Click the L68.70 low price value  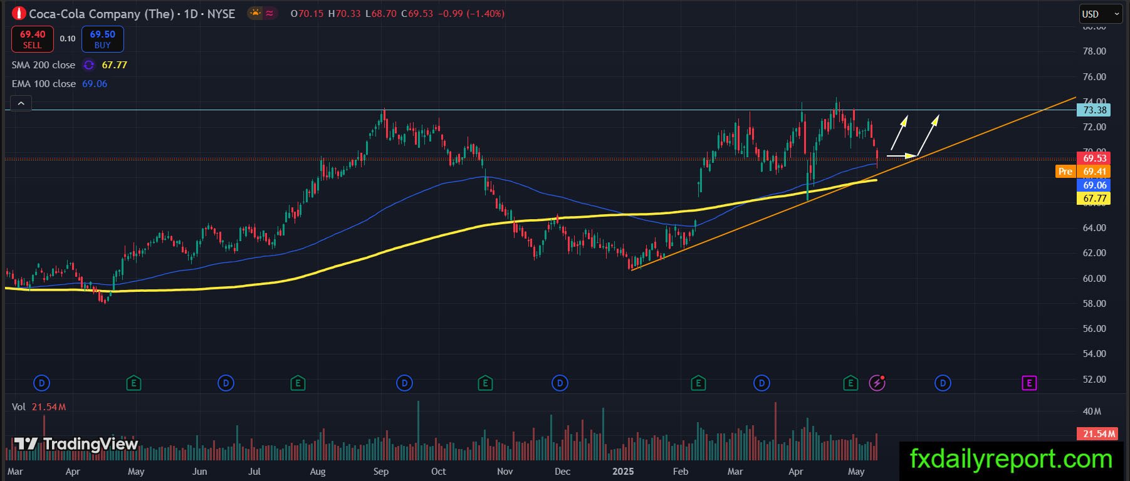click(380, 13)
